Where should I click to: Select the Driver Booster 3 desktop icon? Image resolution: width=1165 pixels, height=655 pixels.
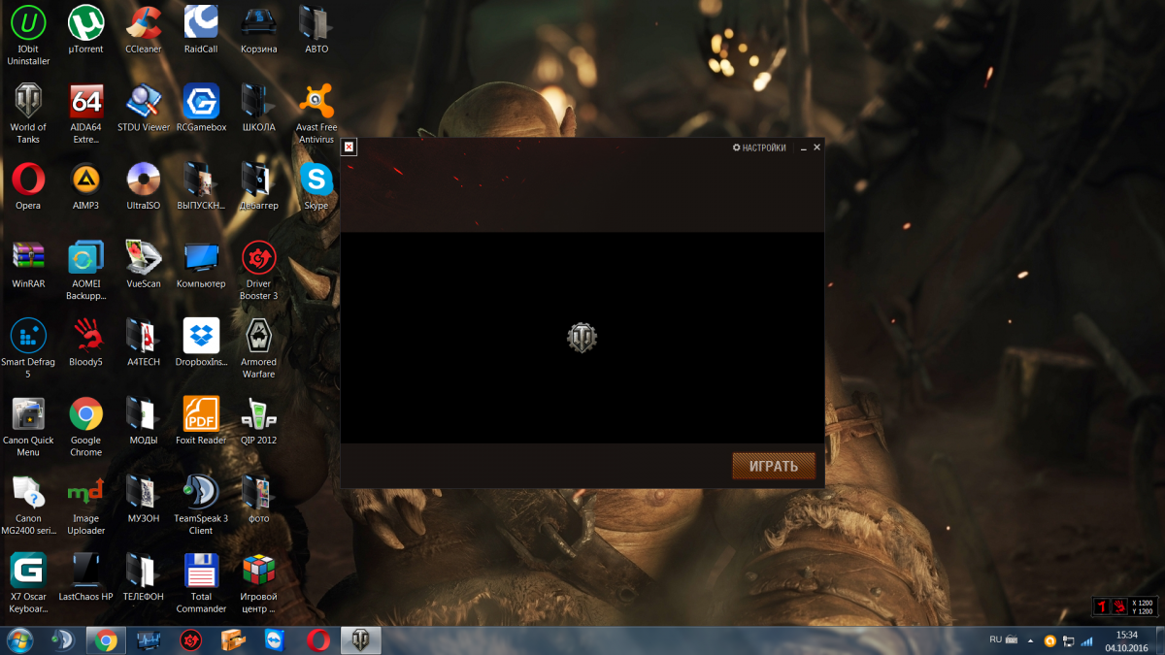click(x=258, y=272)
